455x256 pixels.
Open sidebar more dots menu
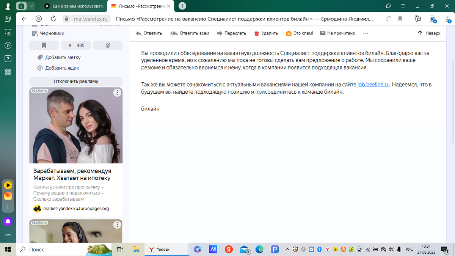tap(8, 234)
